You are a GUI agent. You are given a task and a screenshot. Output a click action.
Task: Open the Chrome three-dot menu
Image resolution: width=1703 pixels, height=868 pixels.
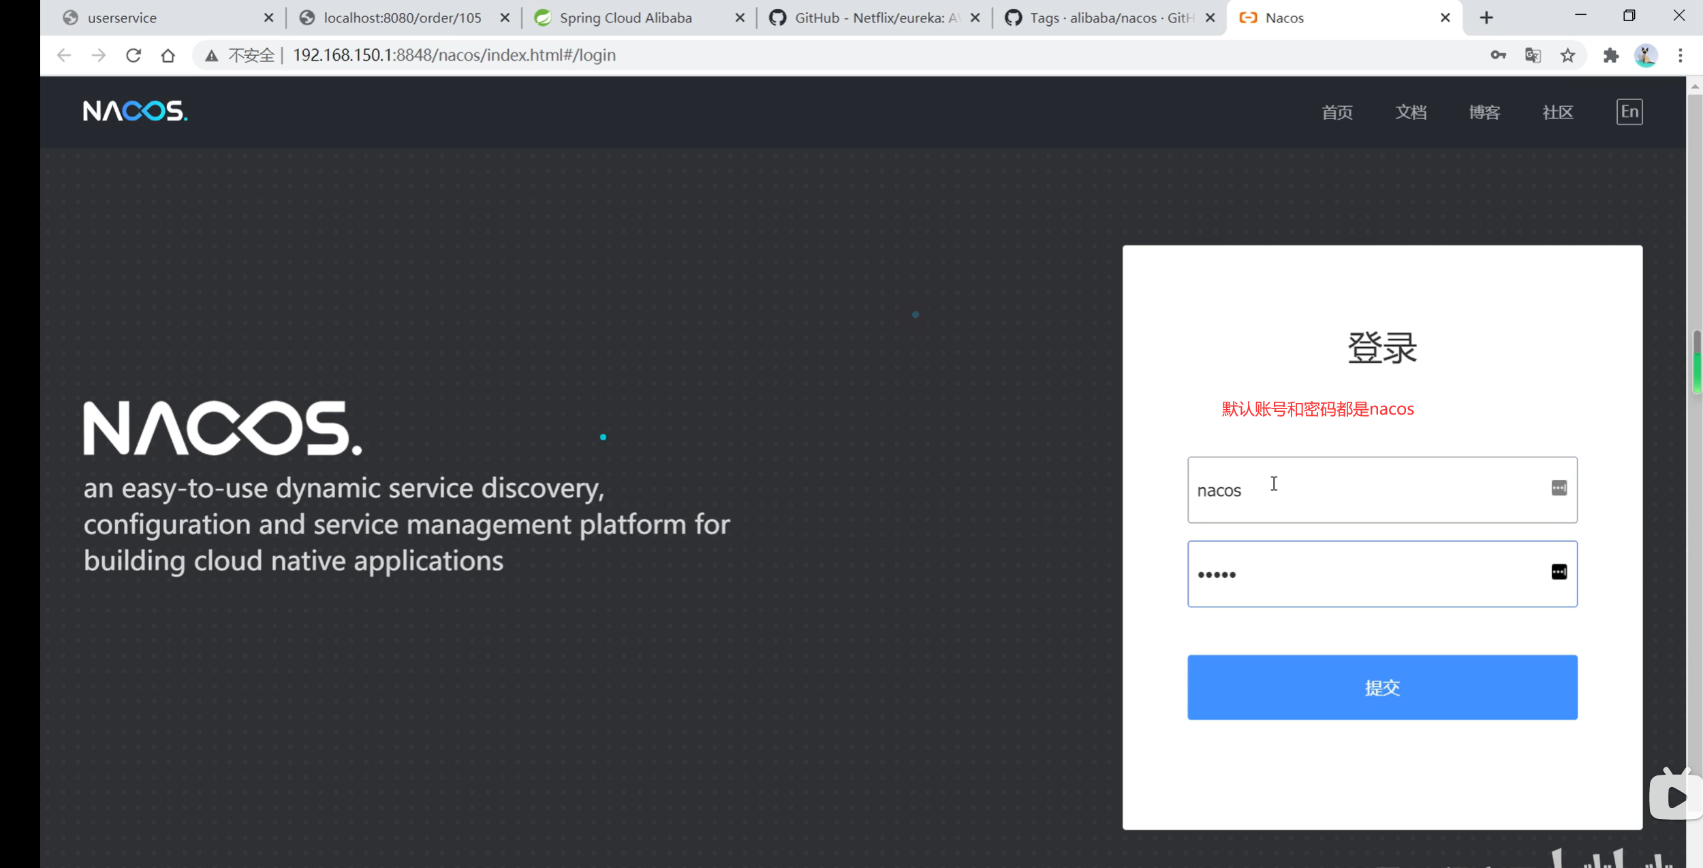coord(1681,55)
